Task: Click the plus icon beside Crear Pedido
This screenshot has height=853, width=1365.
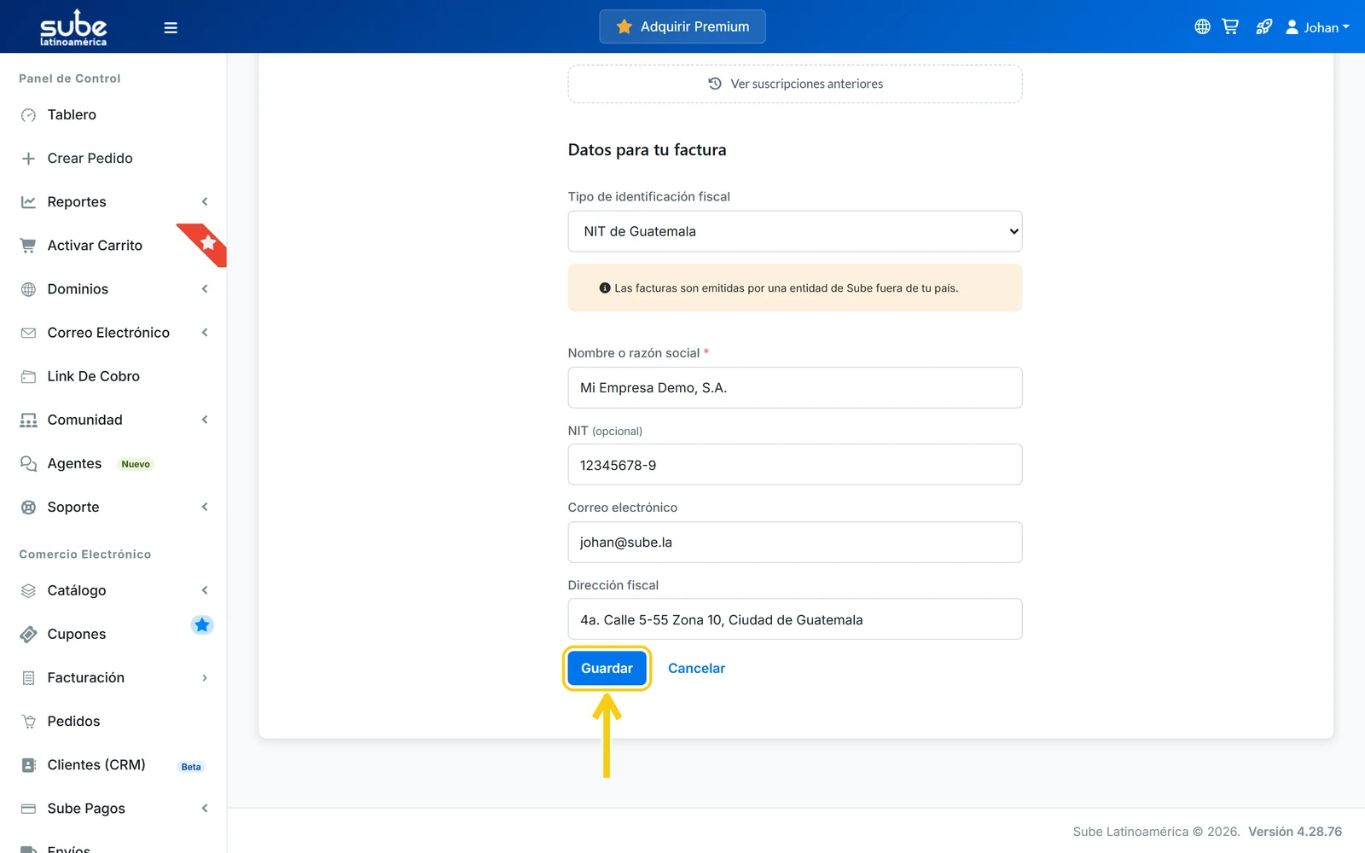Action: coord(28,159)
